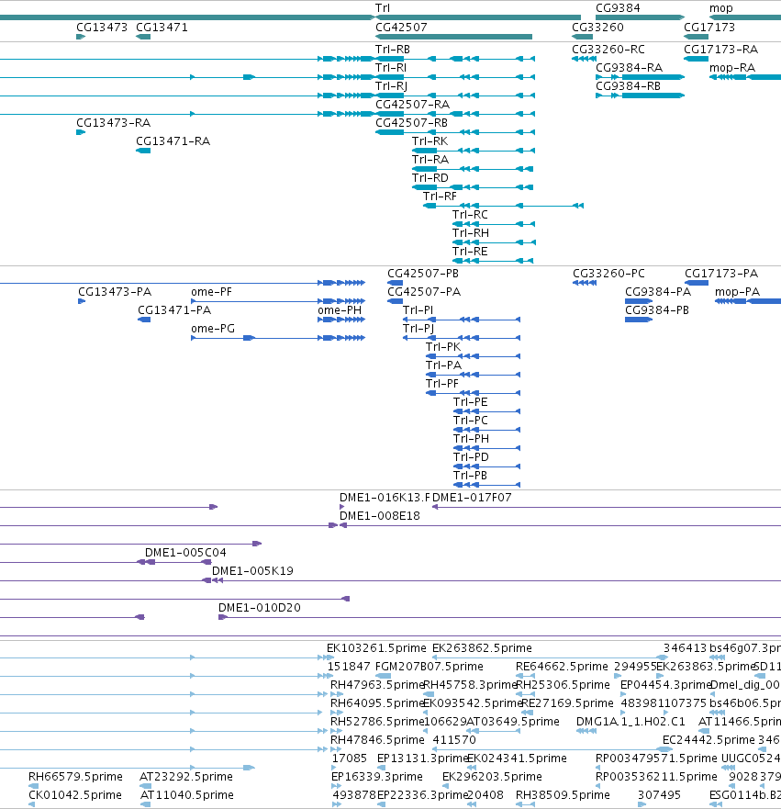781x809 pixels.
Task: Click the mop gene label
Action: click(720, 9)
